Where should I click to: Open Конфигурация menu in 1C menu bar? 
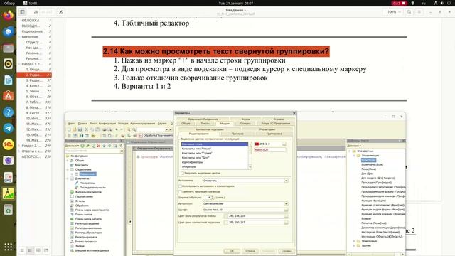click(x=107, y=124)
